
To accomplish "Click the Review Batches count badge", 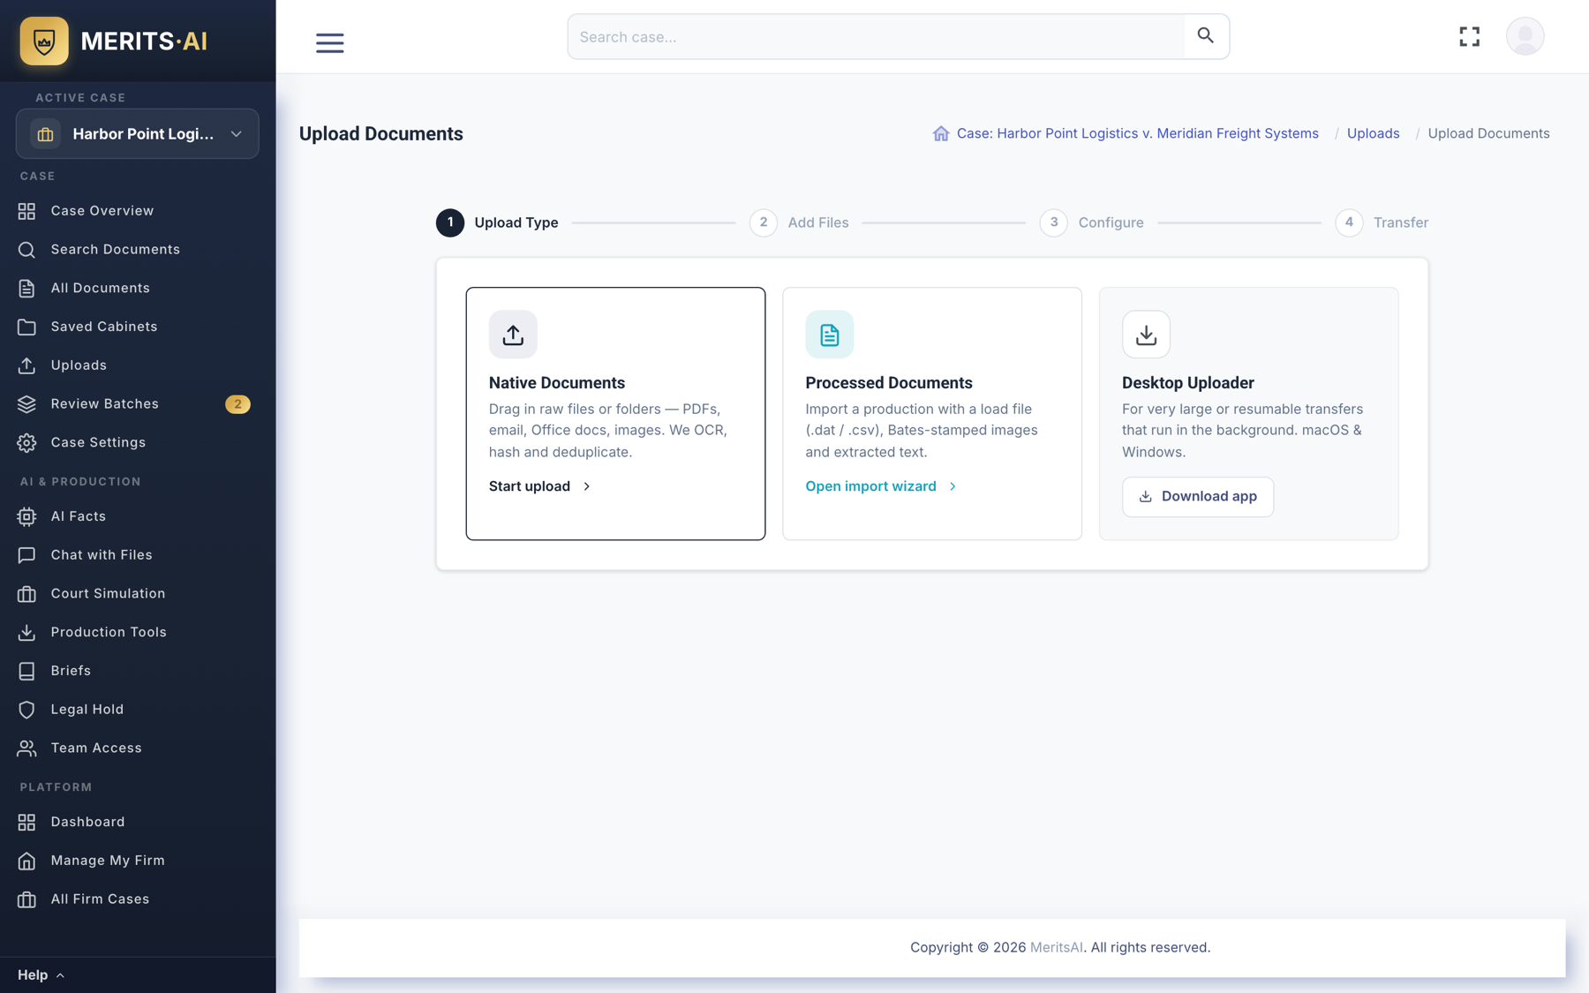I will (x=237, y=404).
